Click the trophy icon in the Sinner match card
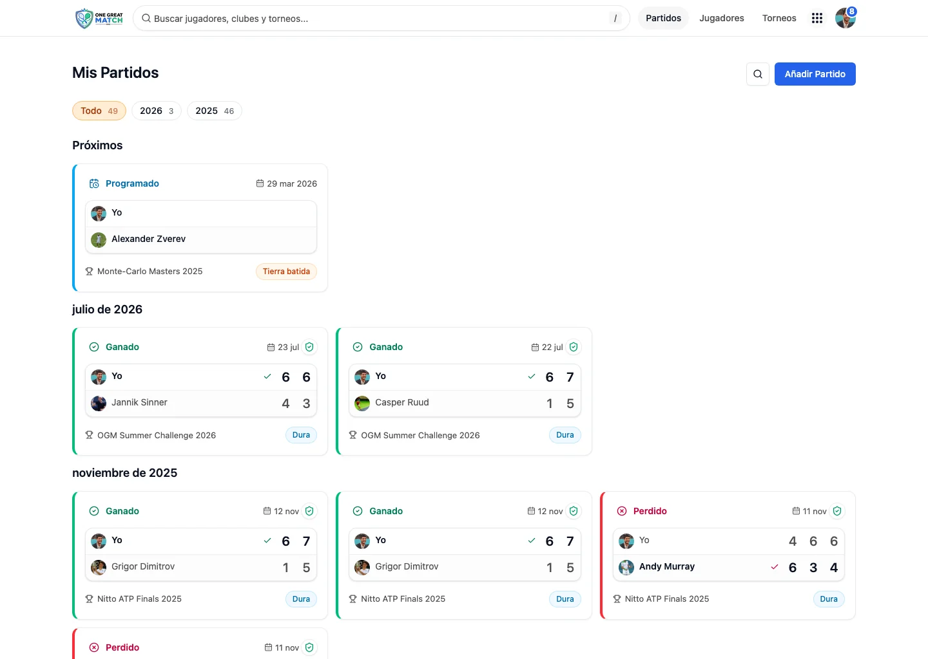Viewport: 928px width, 659px height. click(x=90, y=435)
